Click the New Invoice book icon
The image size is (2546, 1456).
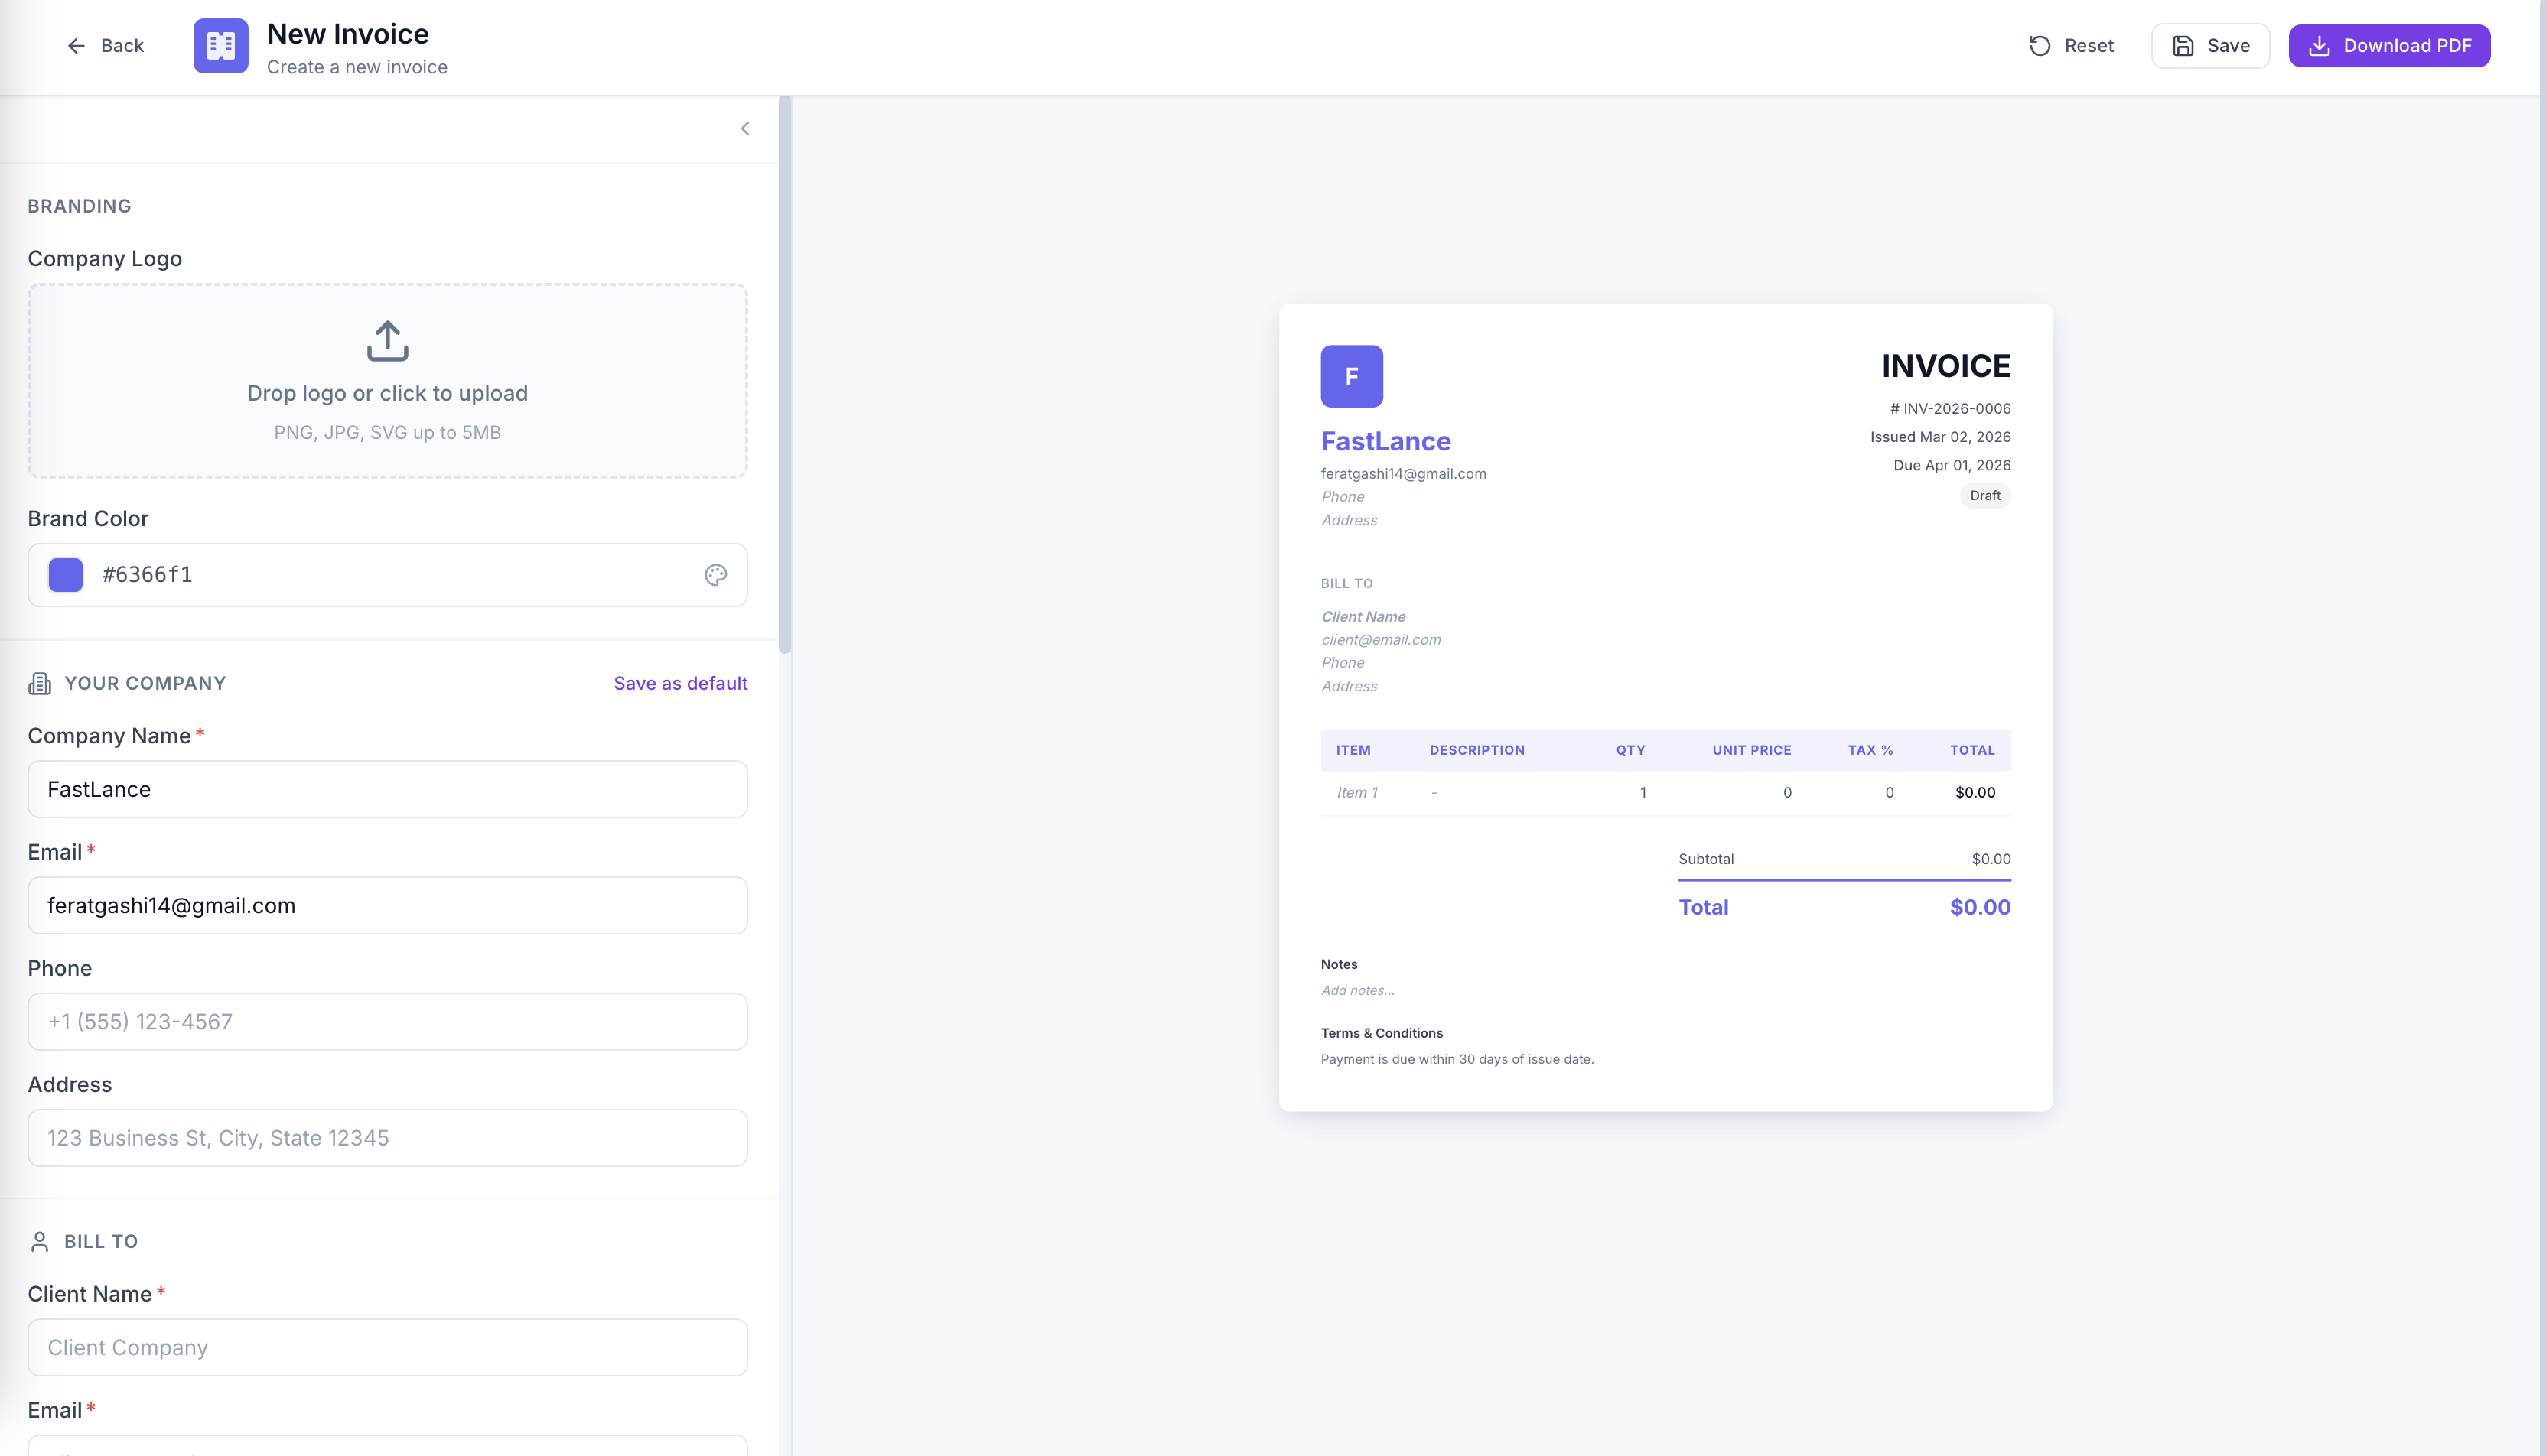(x=220, y=45)
